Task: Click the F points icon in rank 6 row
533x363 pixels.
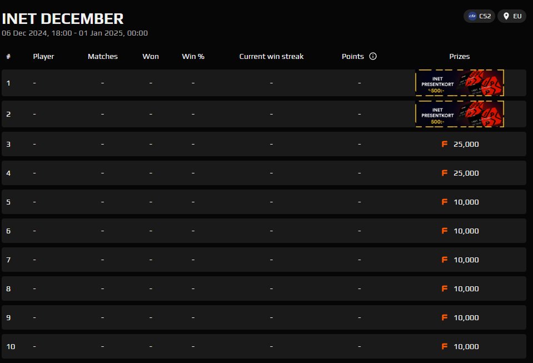Action: [x=444, y=231]
